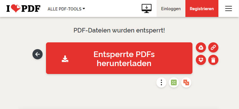Viewport: 239px width, 109px height.
Task: Click the iLovePDF logo
Action: click(23, 8)
